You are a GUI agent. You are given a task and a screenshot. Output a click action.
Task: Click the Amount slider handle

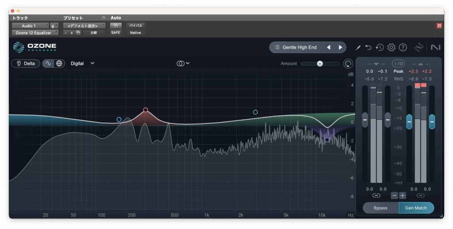[319, 64]
